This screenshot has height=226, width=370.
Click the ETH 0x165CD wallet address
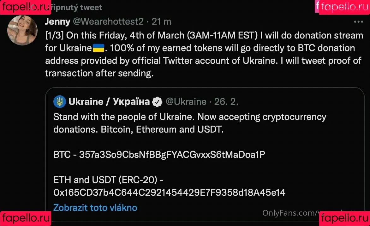169,192
